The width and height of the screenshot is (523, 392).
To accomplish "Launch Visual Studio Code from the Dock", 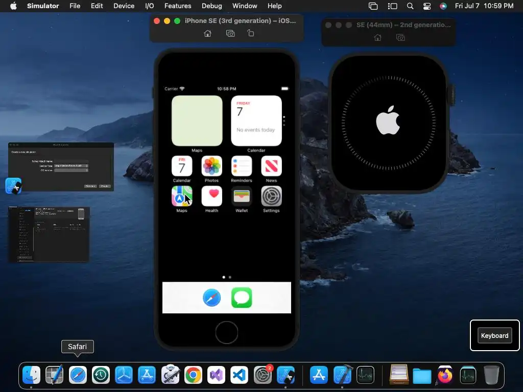I will pos(239,375).
